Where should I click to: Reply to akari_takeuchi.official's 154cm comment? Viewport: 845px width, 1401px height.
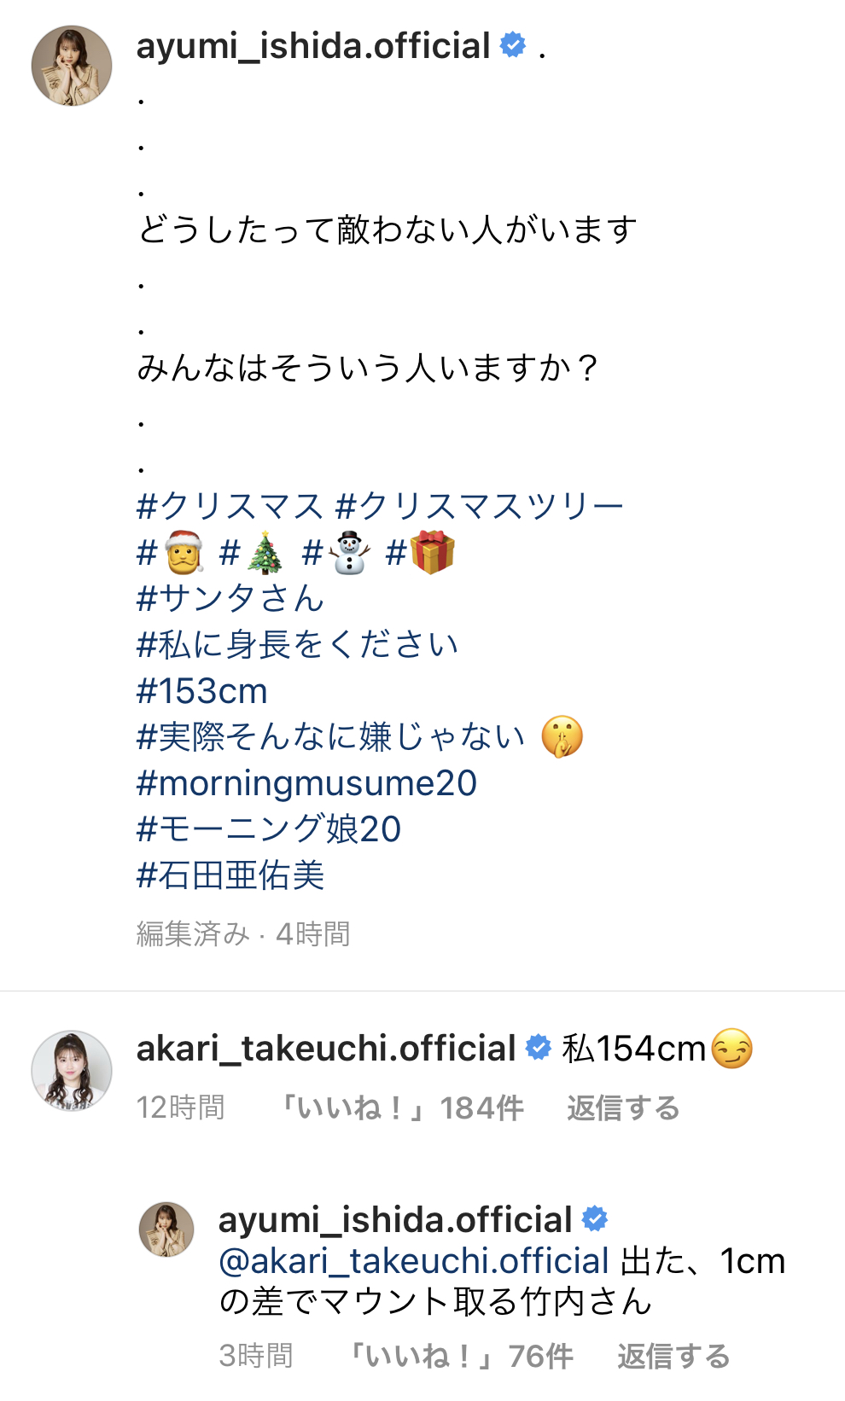point(624,1108)
